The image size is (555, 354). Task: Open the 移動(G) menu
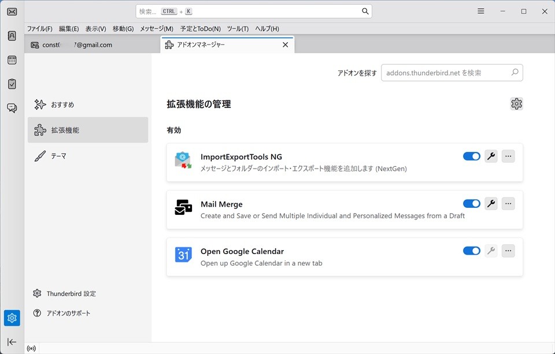tap(123, 29)
